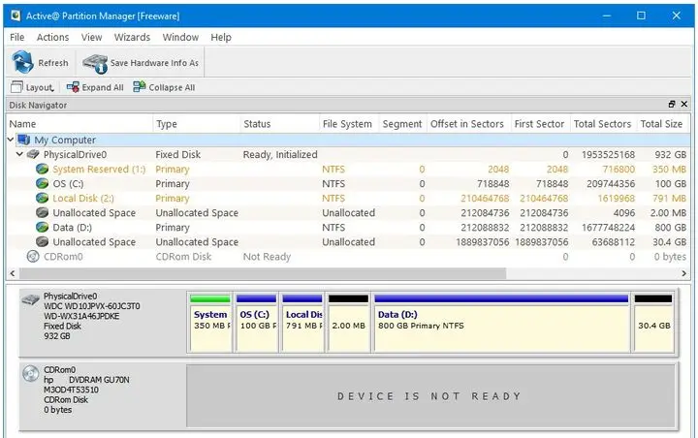Click the 'WDC WD10JPVX-60JC3T0' model text
This screenshot has width=698, height=438.
tap(92, 306)
